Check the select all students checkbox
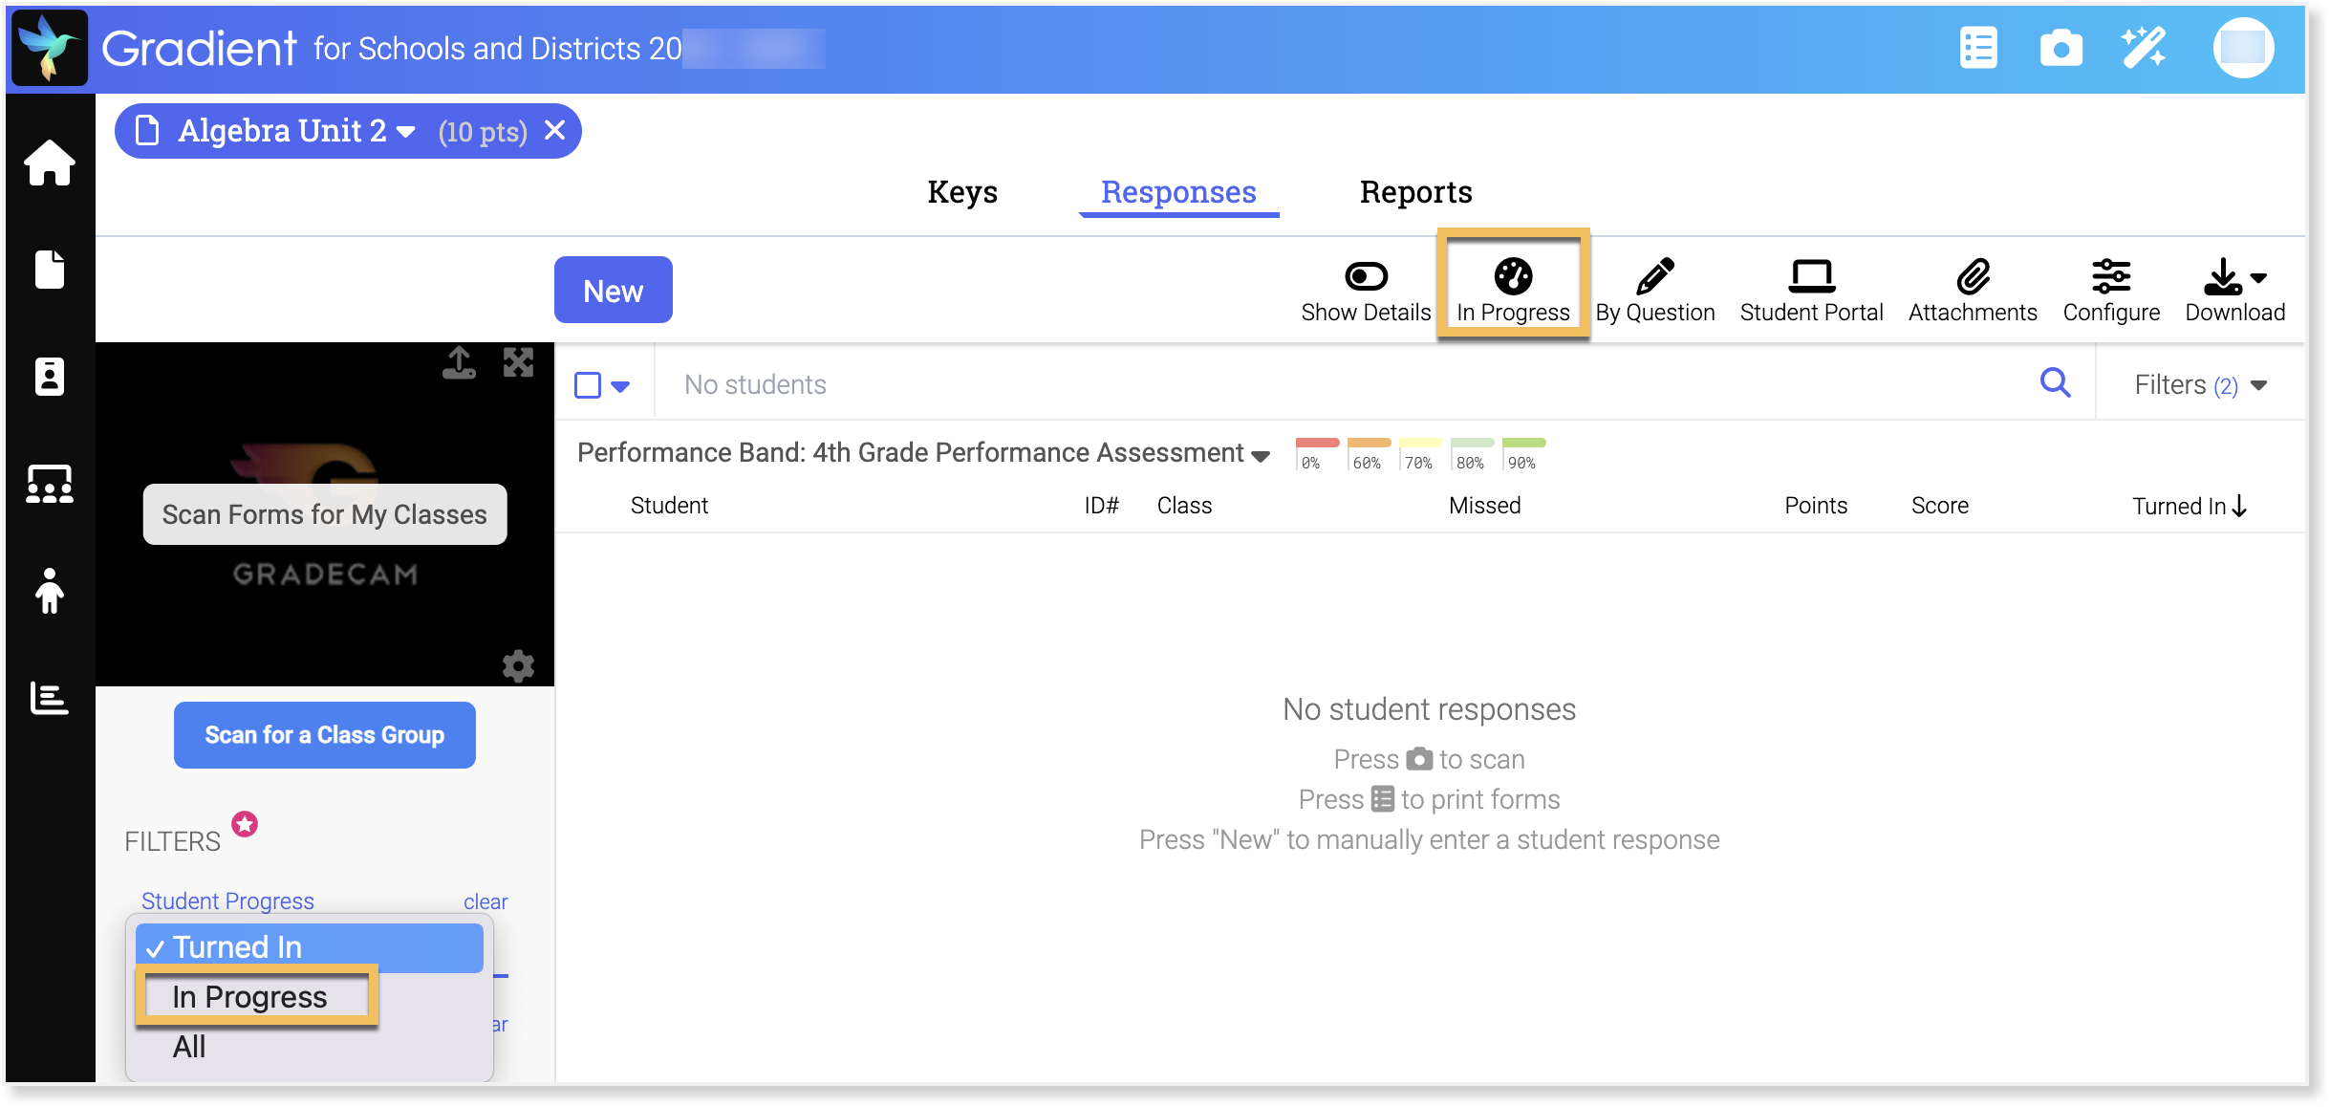Image resolution: width=2330 pixels, height=1107 pixels. (588, 385)
